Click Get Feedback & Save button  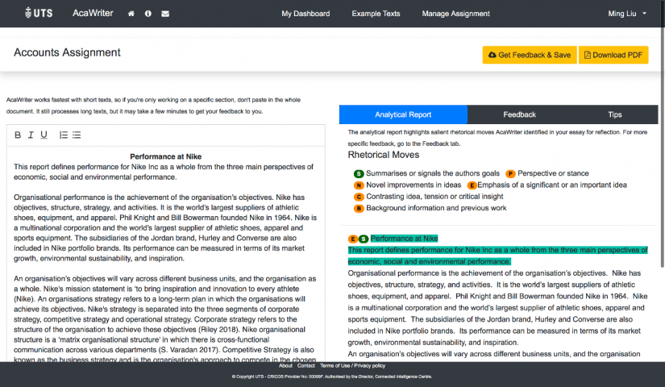coord(530,55)
